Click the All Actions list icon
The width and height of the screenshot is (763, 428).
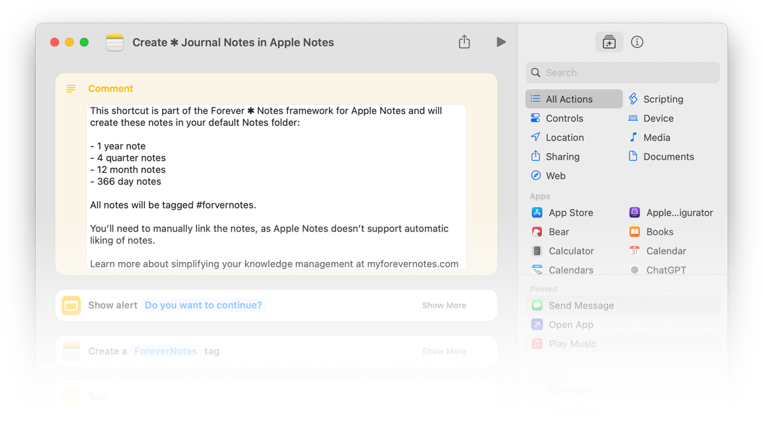[535, 99]
